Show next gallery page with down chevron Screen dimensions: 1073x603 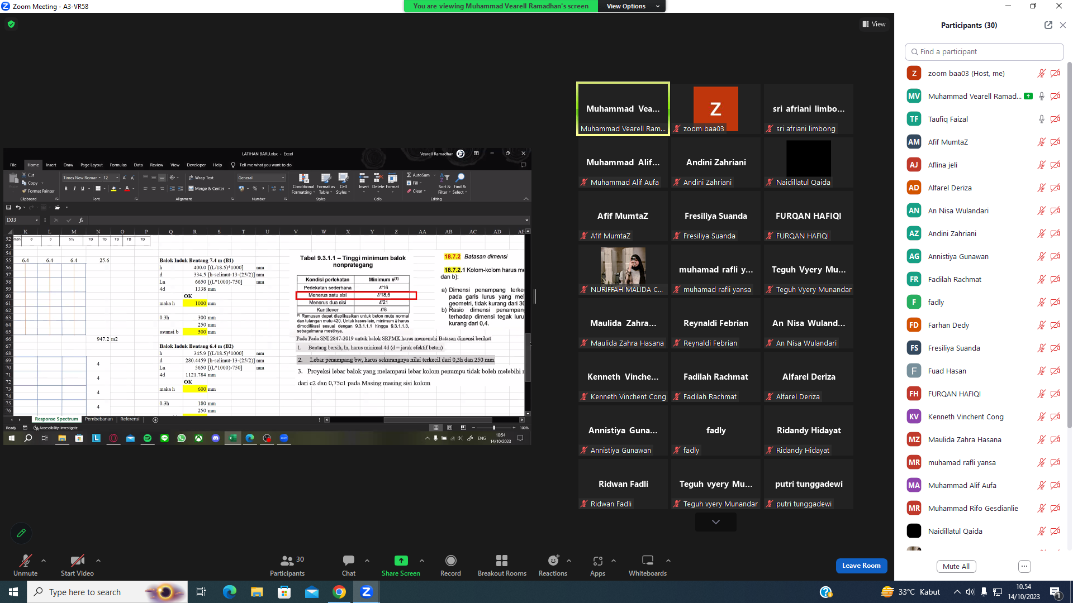click(716, 522)
